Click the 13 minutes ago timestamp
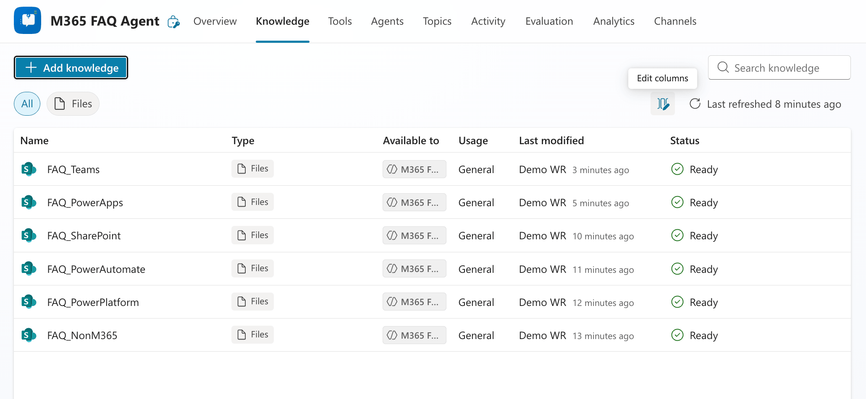The image size is (866, 399). pos(603,336)
